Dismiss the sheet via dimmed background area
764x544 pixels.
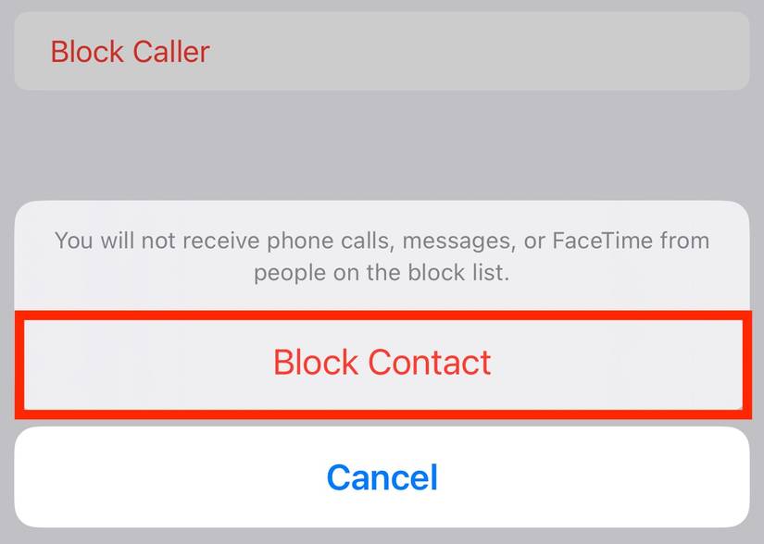[x=382, y=146]
